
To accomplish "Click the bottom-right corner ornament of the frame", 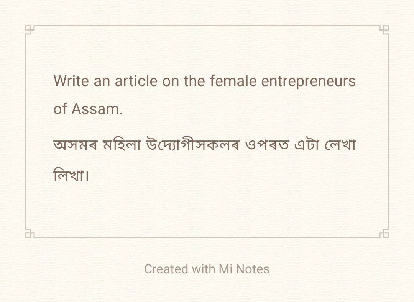I will point(384,233).
